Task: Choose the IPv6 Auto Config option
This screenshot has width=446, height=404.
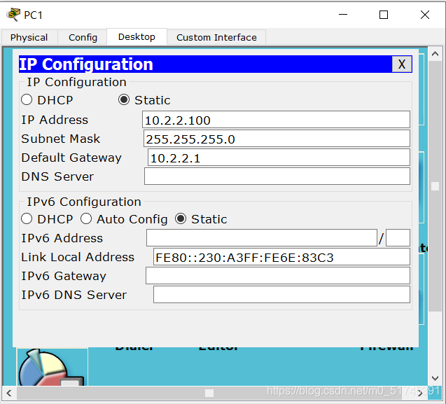Action: 86,219
